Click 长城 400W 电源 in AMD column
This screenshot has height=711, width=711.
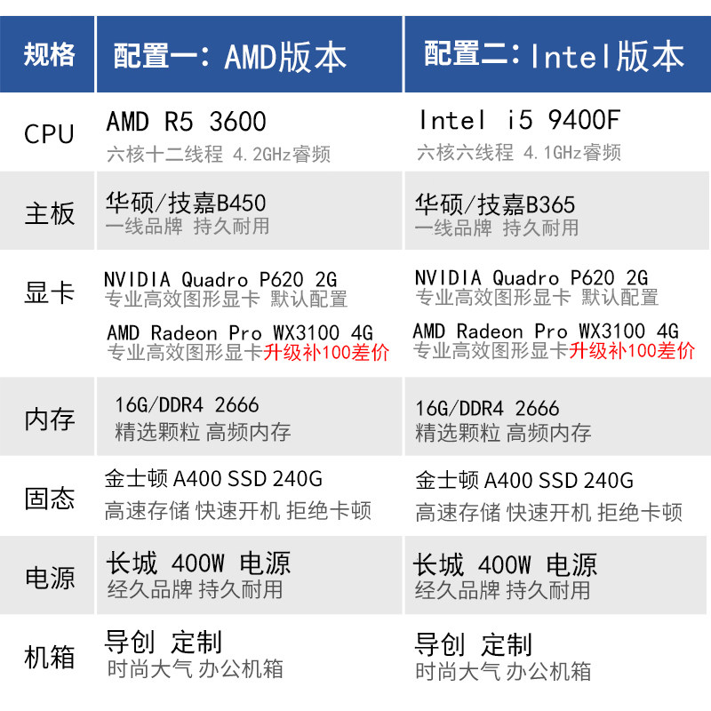(x=198, y=563)
